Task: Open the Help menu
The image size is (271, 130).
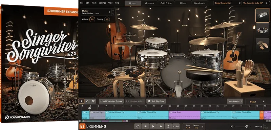Action: (117, 3)
